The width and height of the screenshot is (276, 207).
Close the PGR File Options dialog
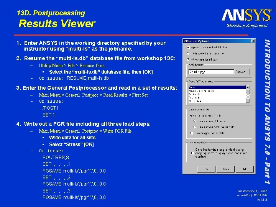[253, 41]
